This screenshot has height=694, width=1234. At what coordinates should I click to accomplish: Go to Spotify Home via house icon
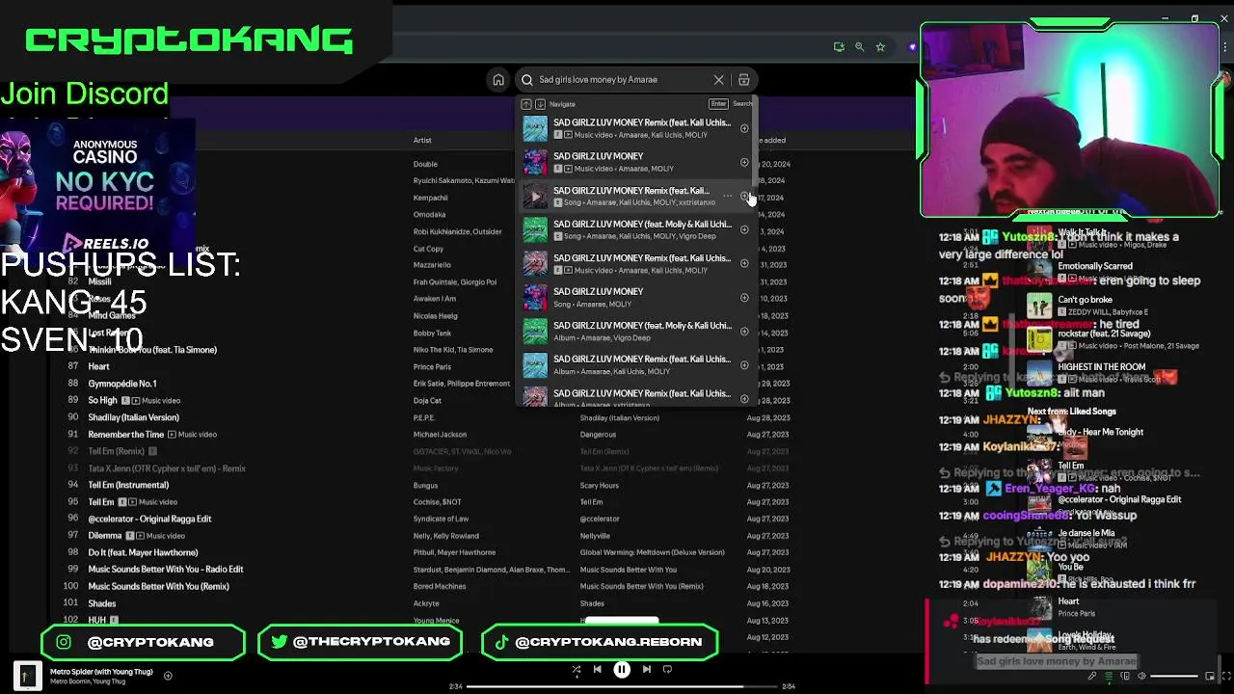[498, 80]
